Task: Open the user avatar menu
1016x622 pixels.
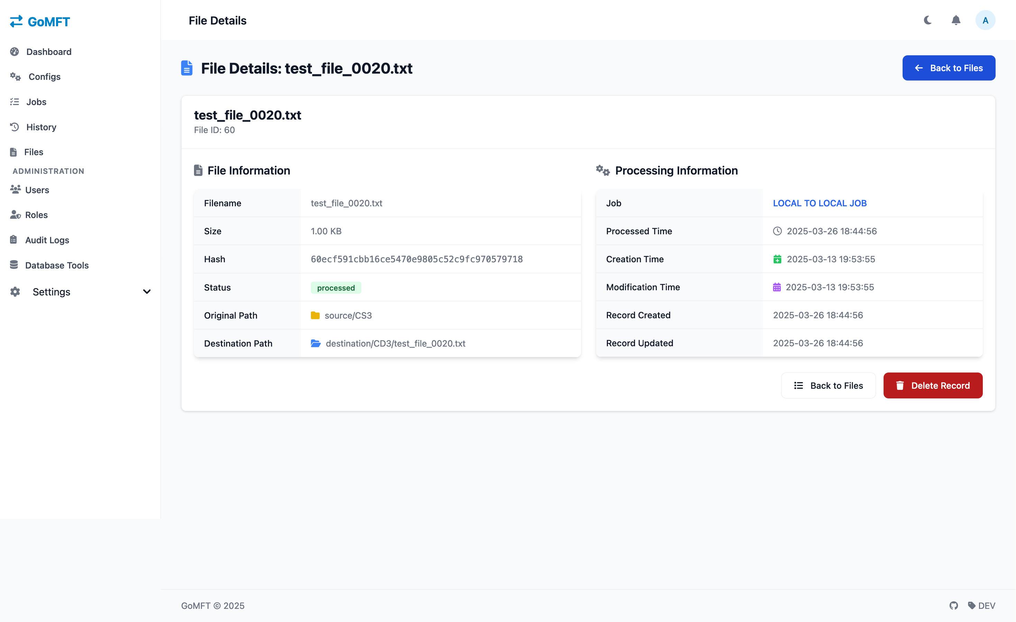Action: pos(985,20)
